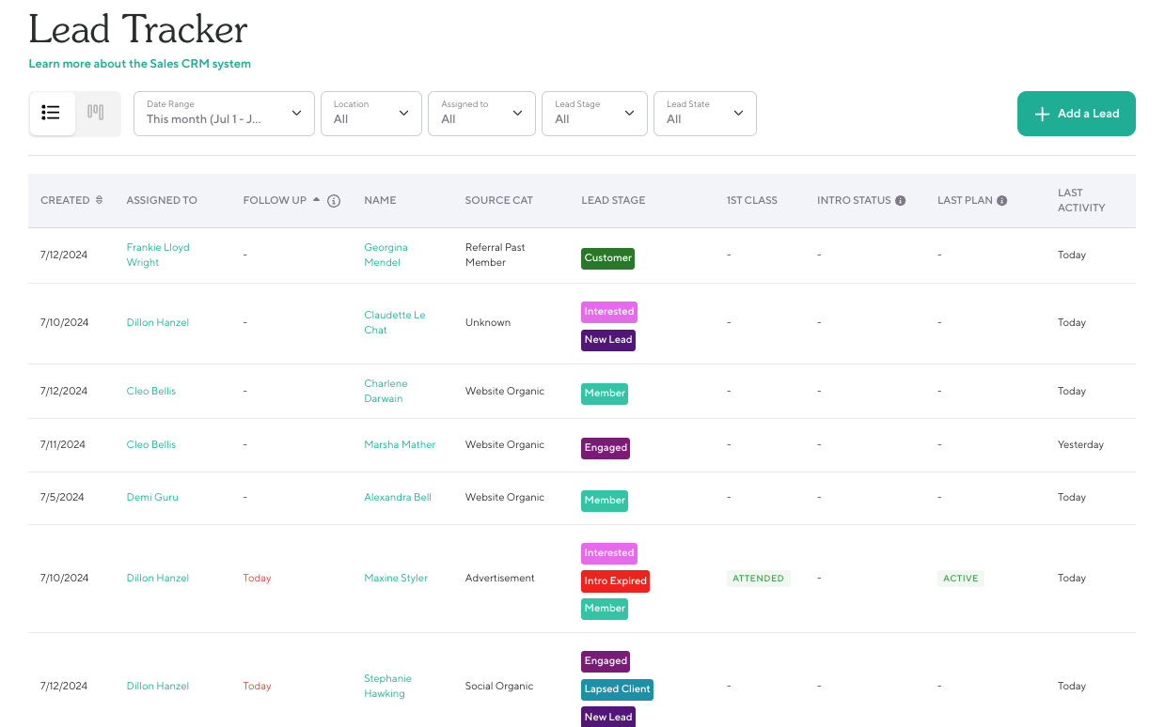Screen dimensions: 1165x727
Task: Click Intro Status info icon
Action: click(x=900, y=200)
